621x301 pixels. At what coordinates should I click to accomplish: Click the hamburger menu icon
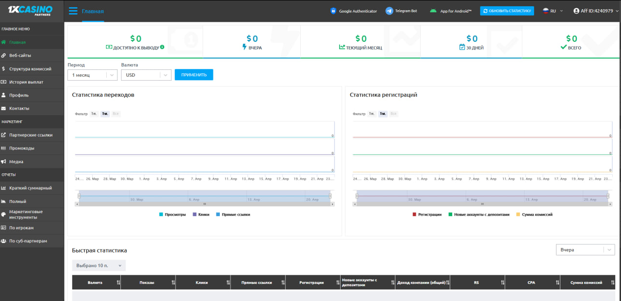pos(73,11)
